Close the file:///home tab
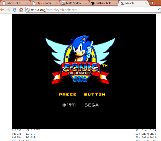Viewport: 161px width, 141px height. pyautogui.click(x=57, y=3)
